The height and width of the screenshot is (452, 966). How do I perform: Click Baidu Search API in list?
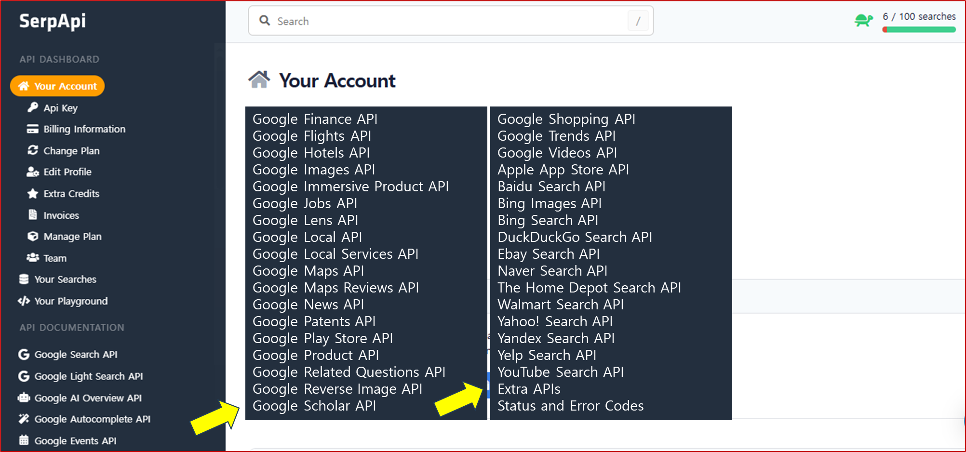551,186
